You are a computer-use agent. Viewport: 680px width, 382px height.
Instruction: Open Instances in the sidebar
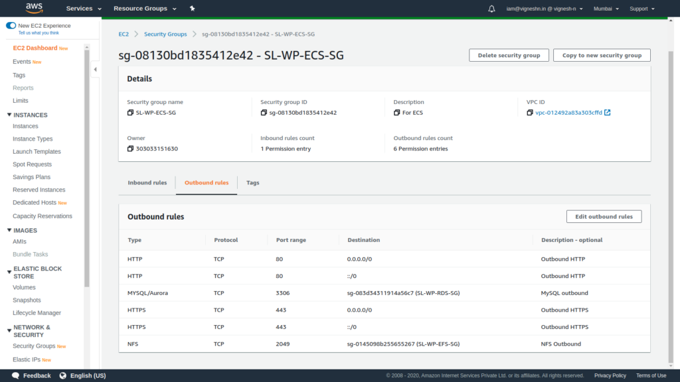pos(26,127)
